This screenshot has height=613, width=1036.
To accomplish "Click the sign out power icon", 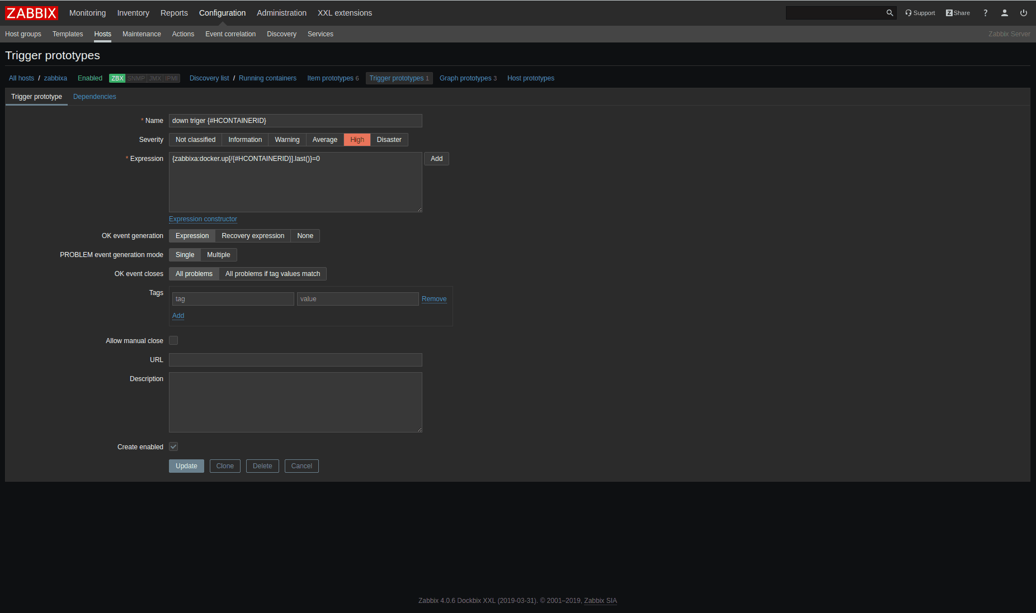I will pos(1023,13).
